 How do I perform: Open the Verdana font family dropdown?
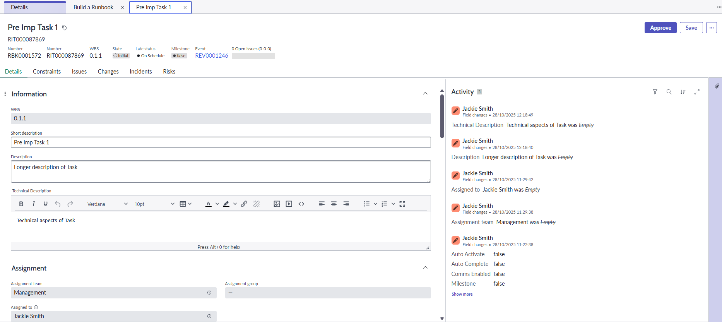107,204
